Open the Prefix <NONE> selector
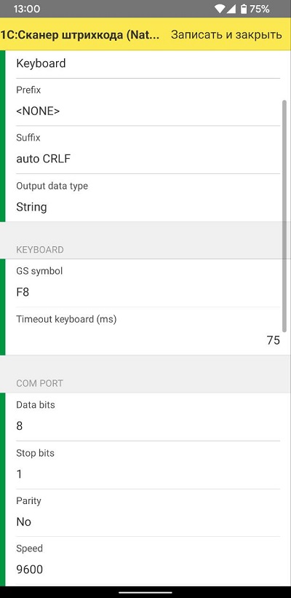The image size is (291, 598). coord(148,102)
